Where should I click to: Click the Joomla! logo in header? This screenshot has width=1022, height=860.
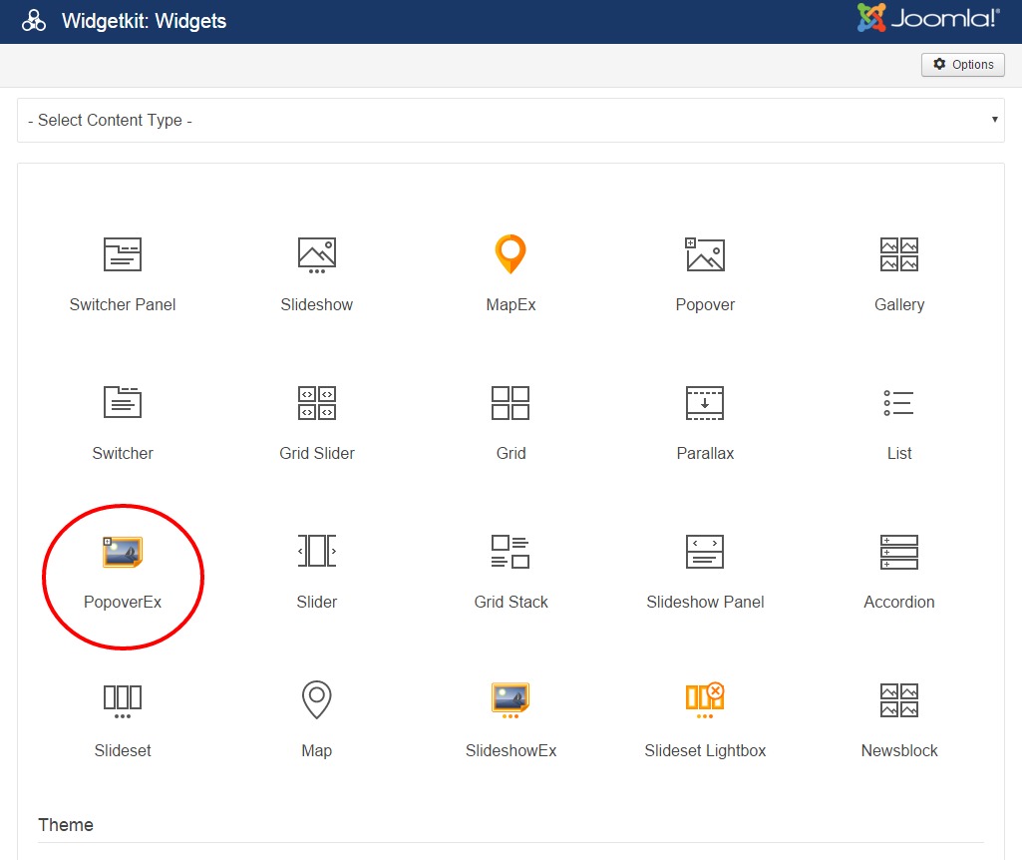click(928, 18)
